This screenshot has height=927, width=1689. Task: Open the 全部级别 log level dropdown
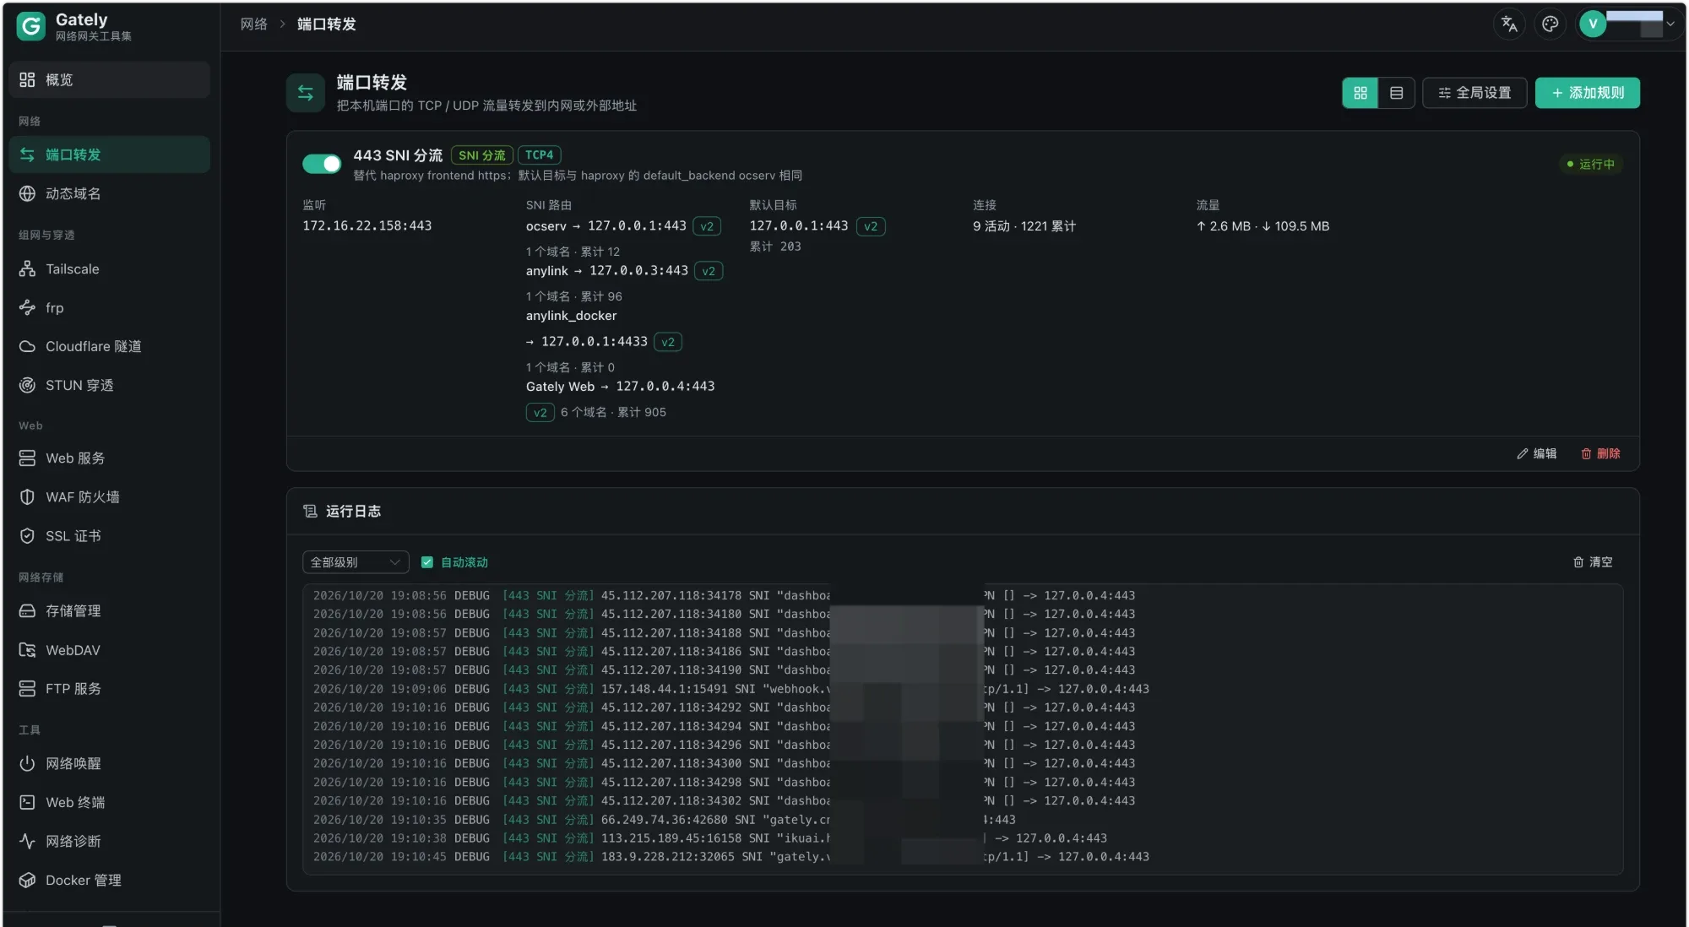pyautogui.click(x=356, y=562)
